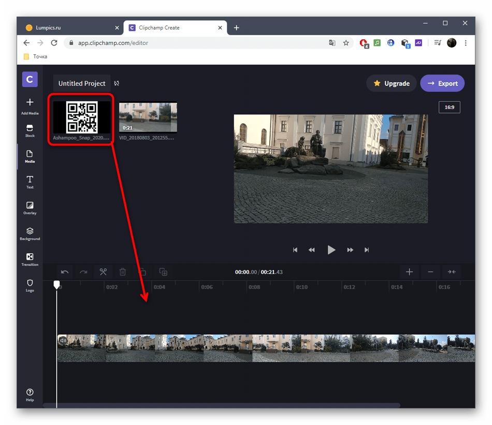This screenshot has height=425, width=492.
Task: Open the browser profile avatar
Action: click(452, 42)
